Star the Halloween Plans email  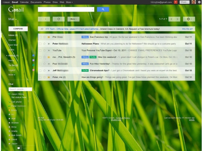pos(44,44)
